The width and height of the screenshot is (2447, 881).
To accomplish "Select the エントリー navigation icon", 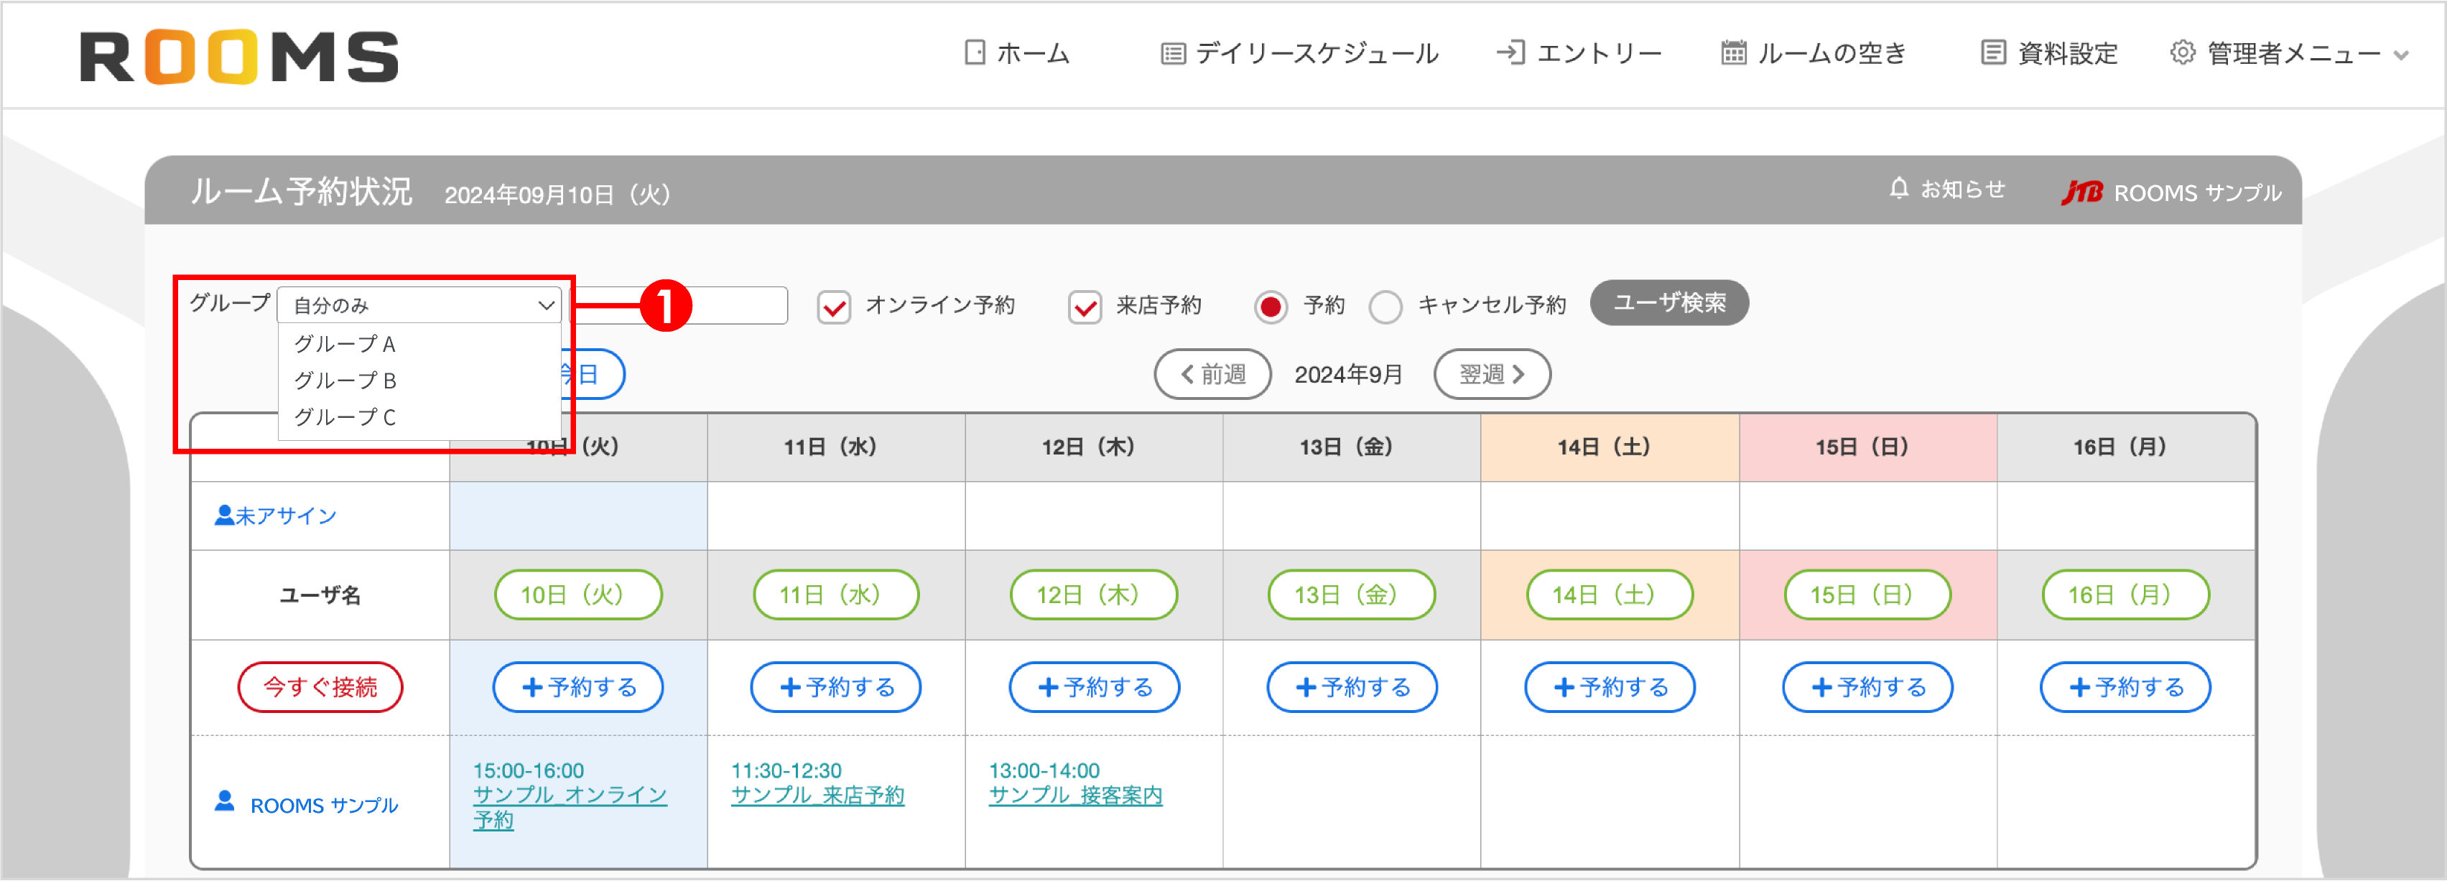I will click(x=1513, y=53).
